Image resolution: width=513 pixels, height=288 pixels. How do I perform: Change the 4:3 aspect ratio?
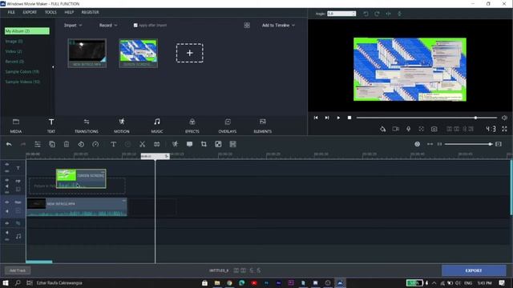(x=491, y=129)
